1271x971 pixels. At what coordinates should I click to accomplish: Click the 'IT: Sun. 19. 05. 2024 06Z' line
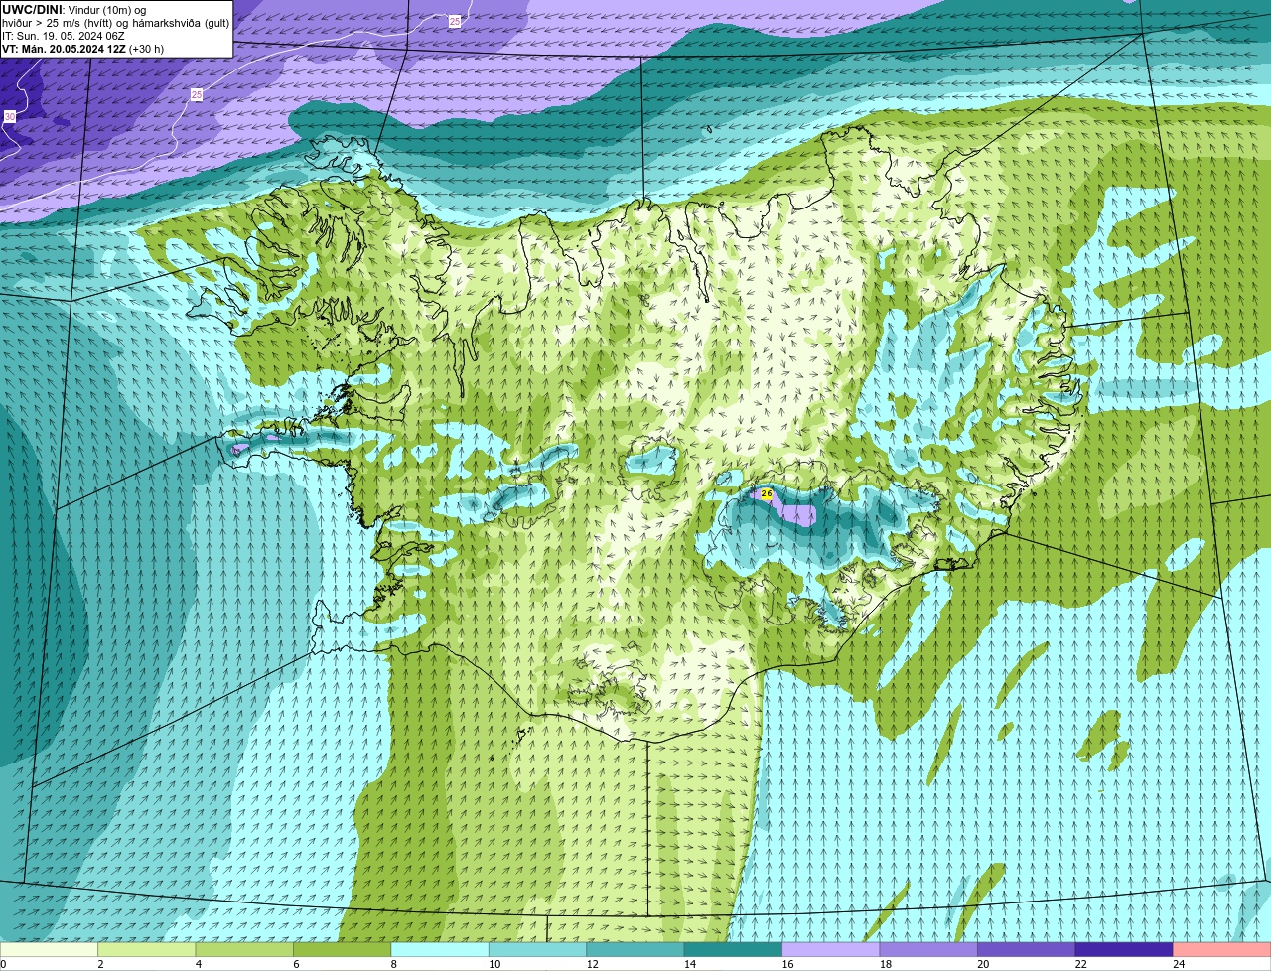[64, 36]
